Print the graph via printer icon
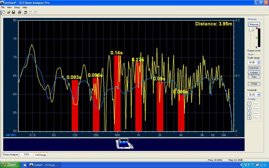 click(x=19, y=12)
